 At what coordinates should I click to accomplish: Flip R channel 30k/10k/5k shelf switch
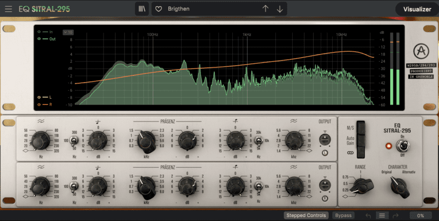258,186
